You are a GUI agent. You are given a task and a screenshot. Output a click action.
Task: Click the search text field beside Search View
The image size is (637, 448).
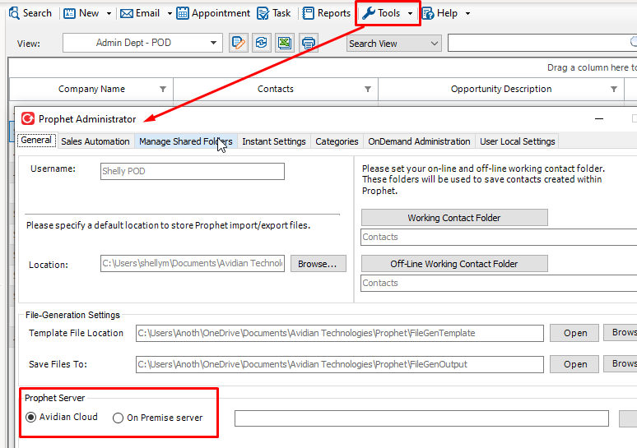point(542,43)
